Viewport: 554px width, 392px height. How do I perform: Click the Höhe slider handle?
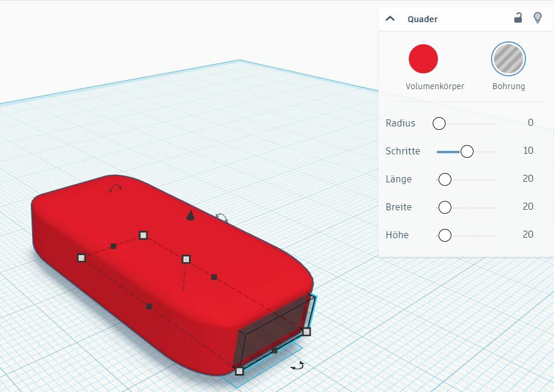click(x=444, y=235)
